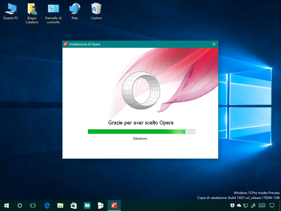Open the Action Center notification icon
This screenshot has height=211, width=281.
[272, 206]
